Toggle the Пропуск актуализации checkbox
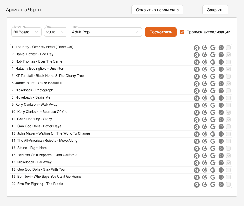The width and height of the screenshot is (244, 206). [182, 32]
